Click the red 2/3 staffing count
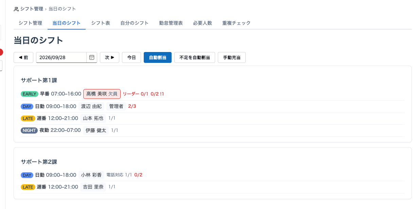This screenshot has width=420, height=209. tap(132, 106)
